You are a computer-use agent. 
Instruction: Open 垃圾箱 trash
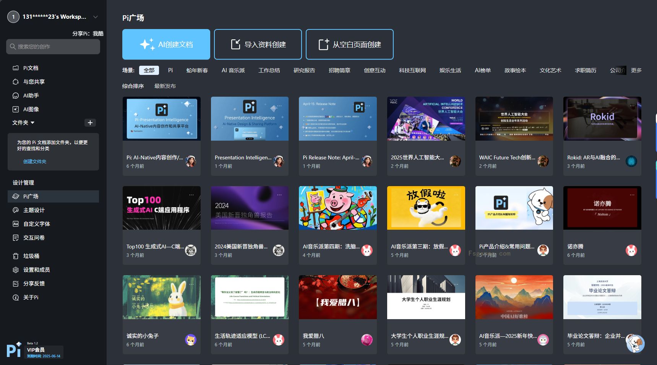coord(53,256)
